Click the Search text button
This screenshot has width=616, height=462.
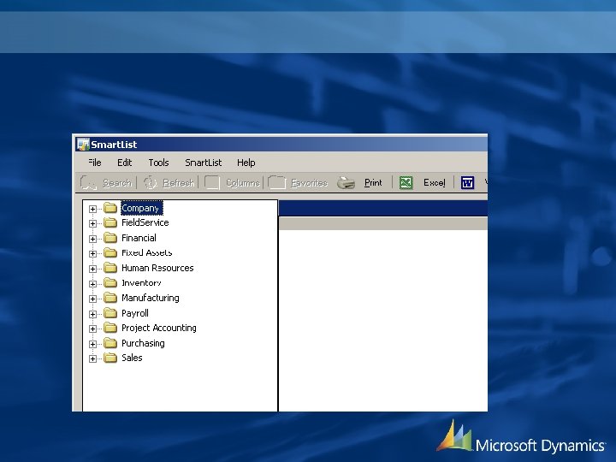click(117, 183)
